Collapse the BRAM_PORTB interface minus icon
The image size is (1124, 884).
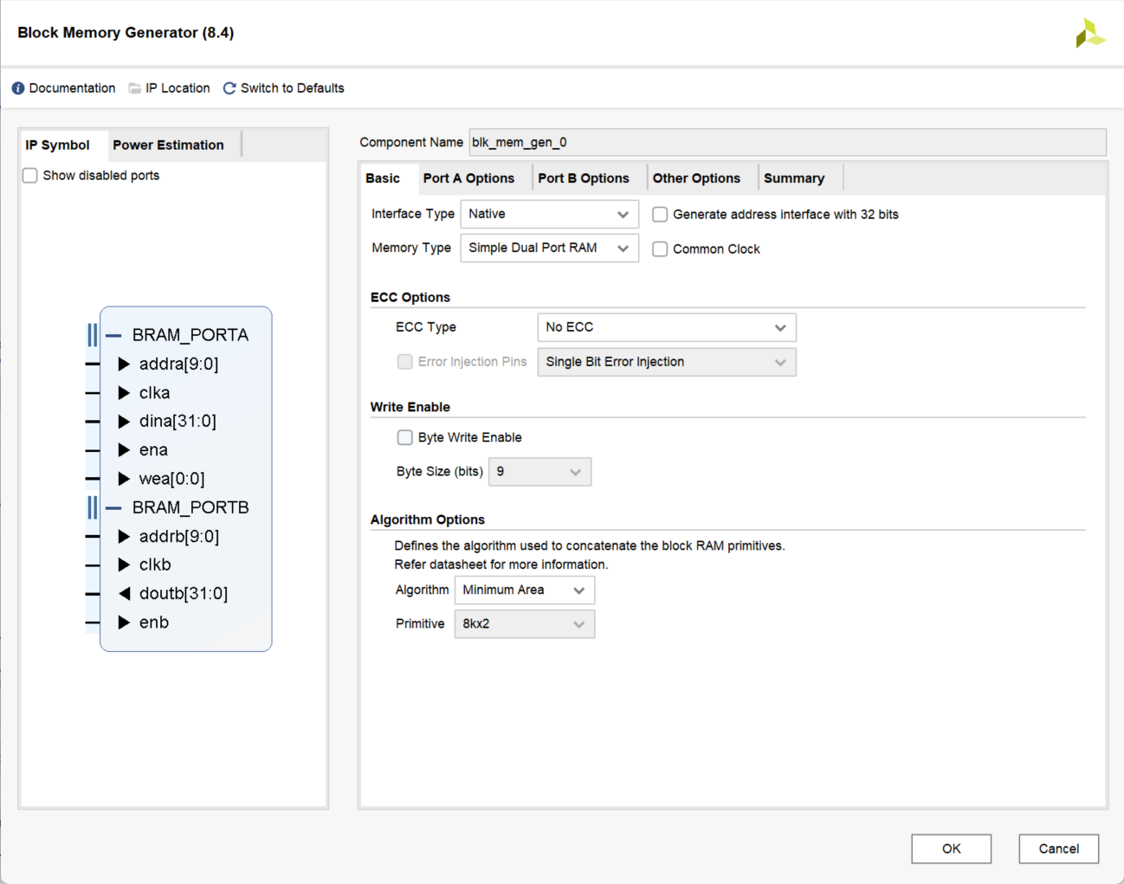click(113, 507)
